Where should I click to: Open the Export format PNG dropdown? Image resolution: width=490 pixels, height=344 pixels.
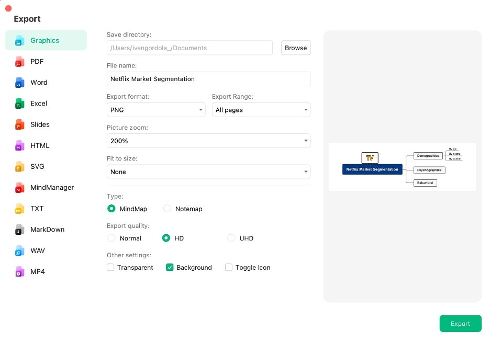(x=156, y=110)
